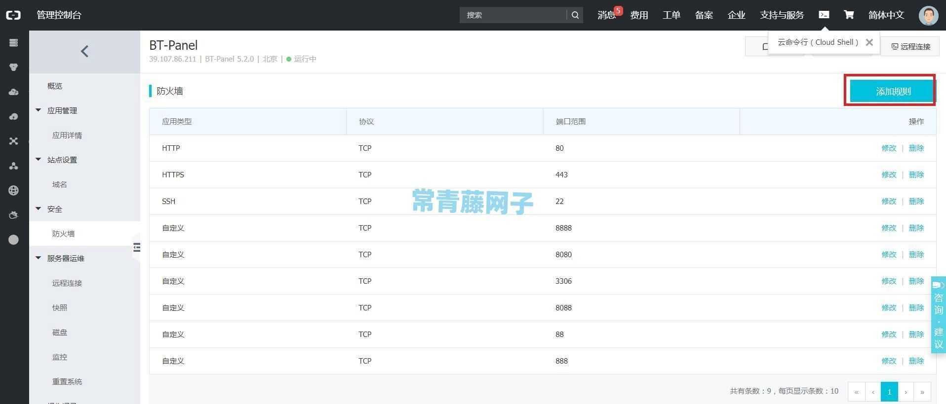Click the 添加规则 button

coord(893,91)
